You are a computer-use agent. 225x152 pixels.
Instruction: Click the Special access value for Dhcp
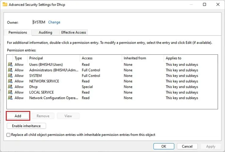click(87, 87)
